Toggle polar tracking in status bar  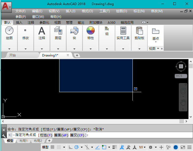coord(77,147)
